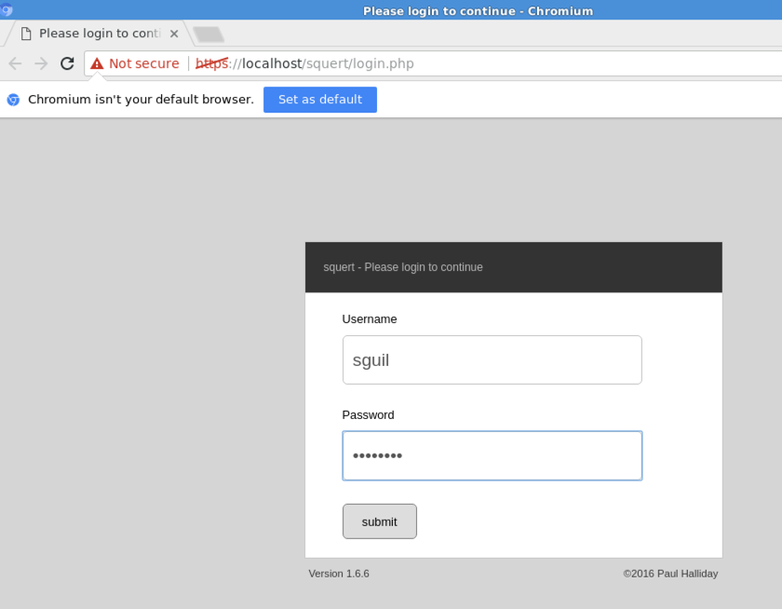Click 'Password' label text
This screenshot has height=609, width=782.
point(368,415)
